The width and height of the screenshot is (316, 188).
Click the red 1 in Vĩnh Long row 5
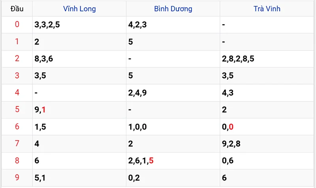44,110
